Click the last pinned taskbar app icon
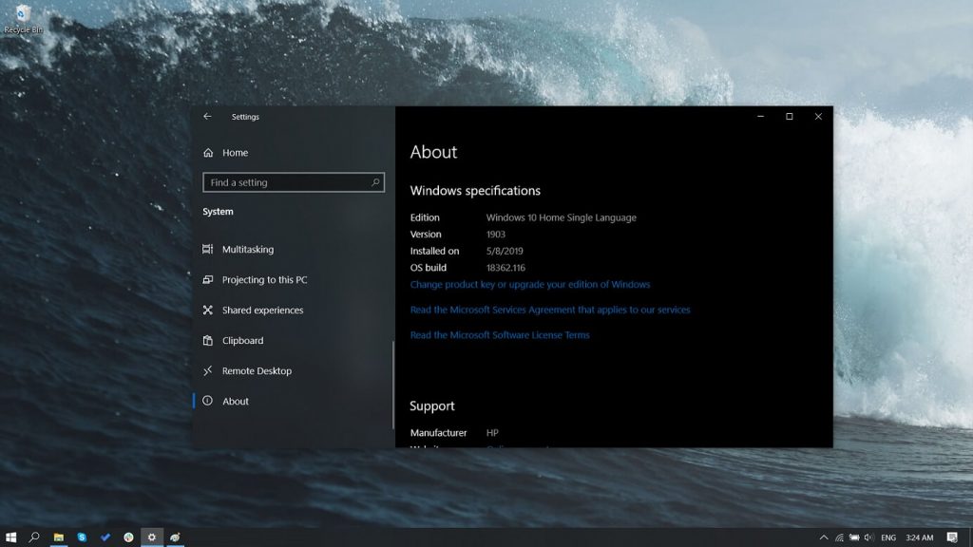The height and width of the screenshot is (547, 973). 175,538
